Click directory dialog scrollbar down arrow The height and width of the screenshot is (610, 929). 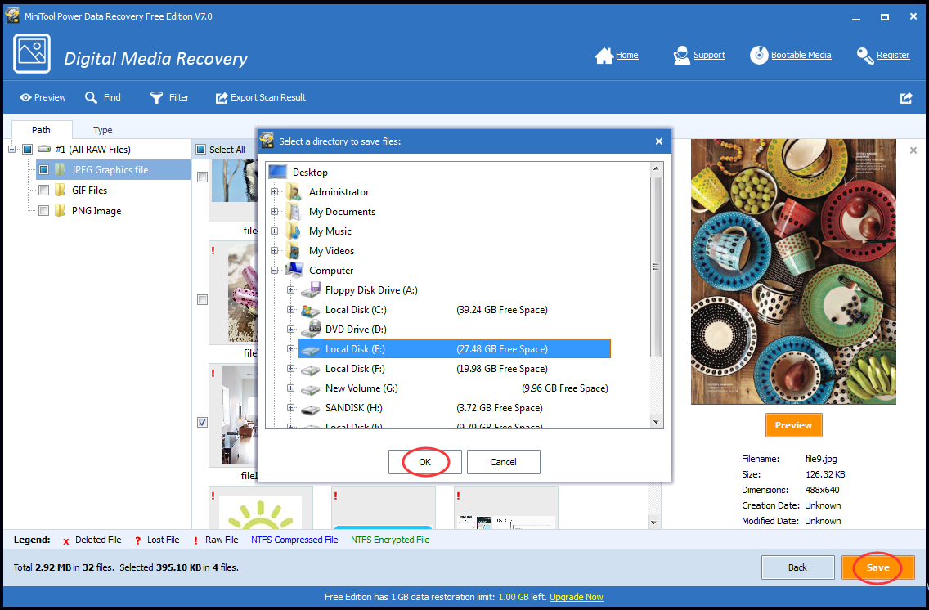[x=656, y=422]
